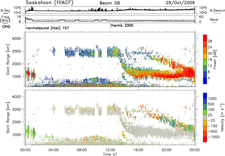Click 'Slant Range [km]' label of velocity panel
The height and width of the screenshot is (156, 225).
[8, 117]
